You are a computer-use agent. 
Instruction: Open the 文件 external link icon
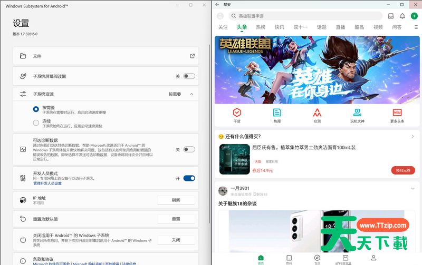[x=192, y=56]
